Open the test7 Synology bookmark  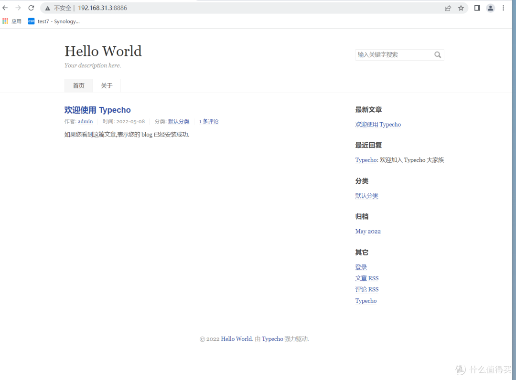(x=54, y=21)
